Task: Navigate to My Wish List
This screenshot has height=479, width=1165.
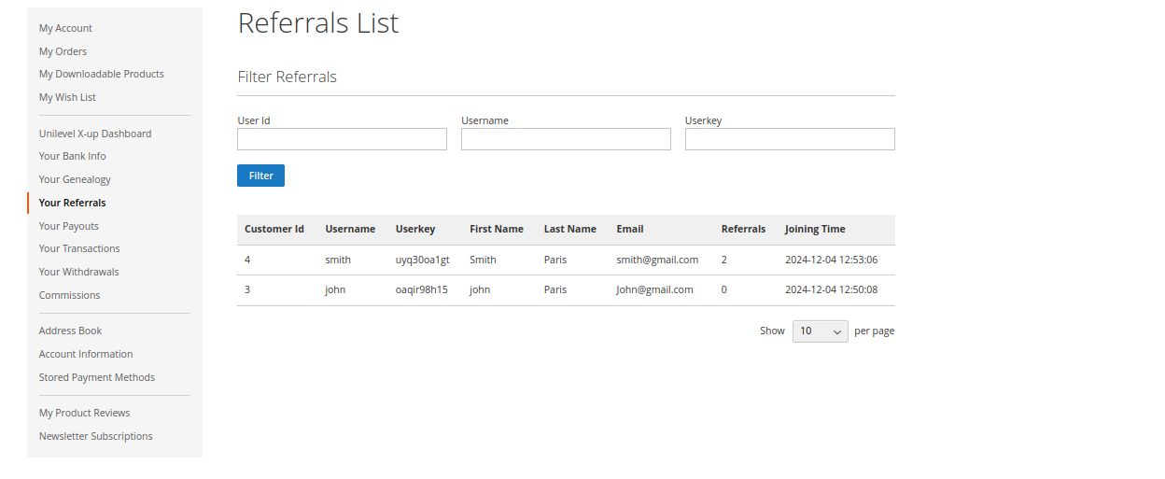Action: pos(67,97)
